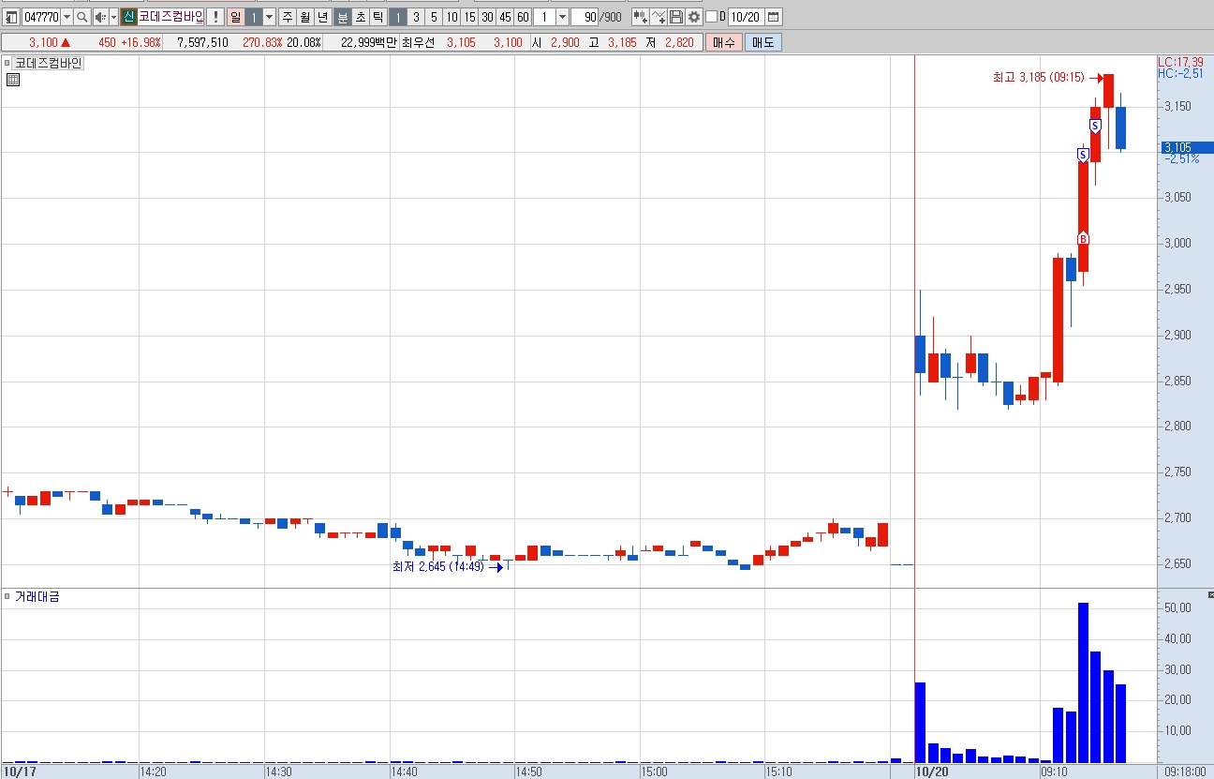The image size is (1214, 779).
Task: Open the custom interval dropdown arrow
Action: tap(562, 17)
